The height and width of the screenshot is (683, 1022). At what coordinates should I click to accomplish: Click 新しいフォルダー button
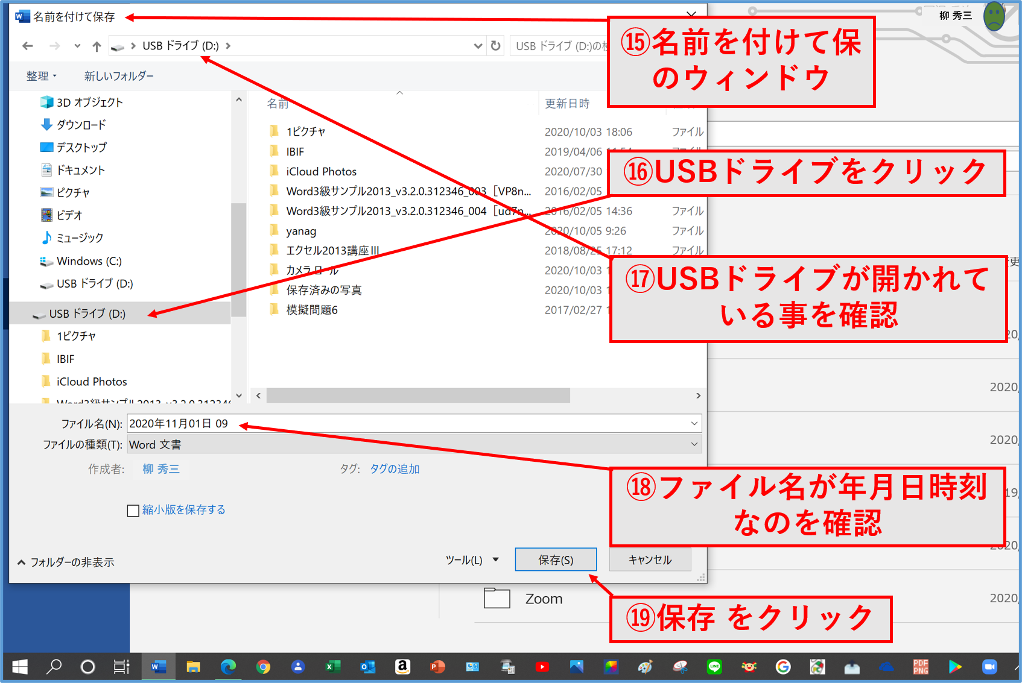[119, 76]
